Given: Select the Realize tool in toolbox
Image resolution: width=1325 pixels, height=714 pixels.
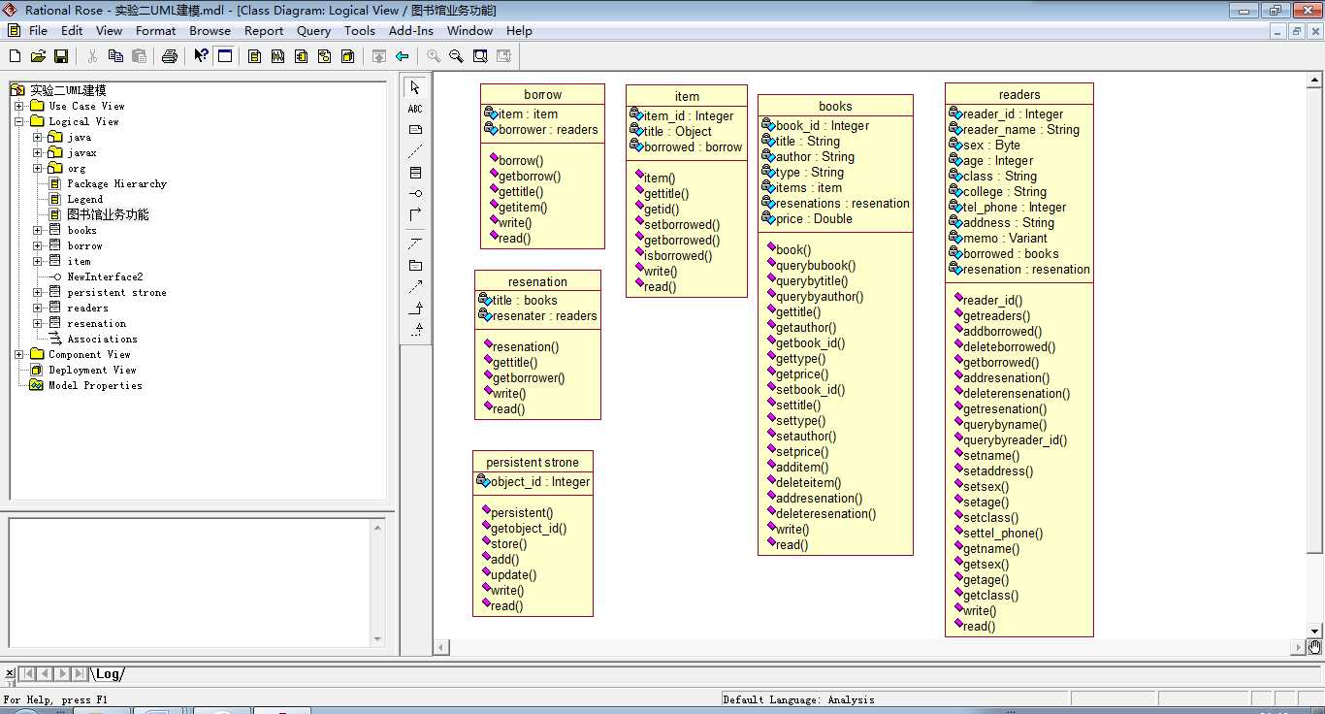Looking at the screenshot, I should pos(415,329).
